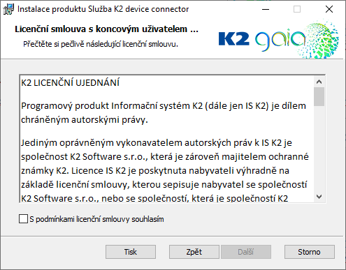346x270 pixels.
Task: Click the paragraph starting 'Programový produkt Informační systém'
Action: [x=164, y=113]
